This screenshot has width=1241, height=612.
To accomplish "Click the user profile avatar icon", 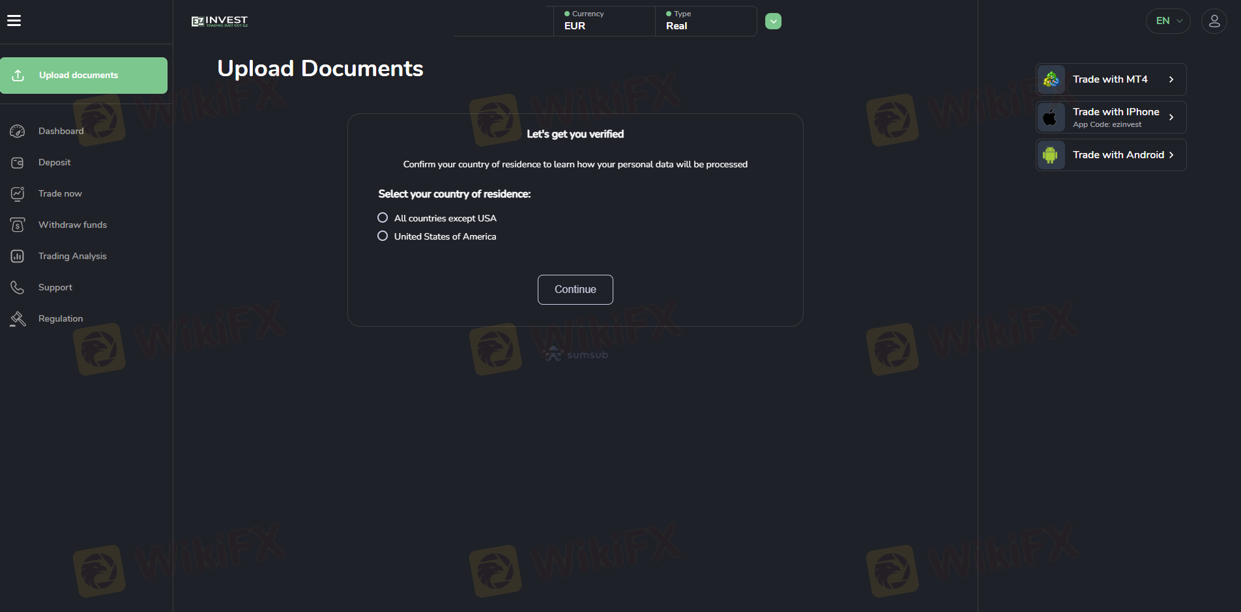I will pyautogui.click(x=1214, y=21).
